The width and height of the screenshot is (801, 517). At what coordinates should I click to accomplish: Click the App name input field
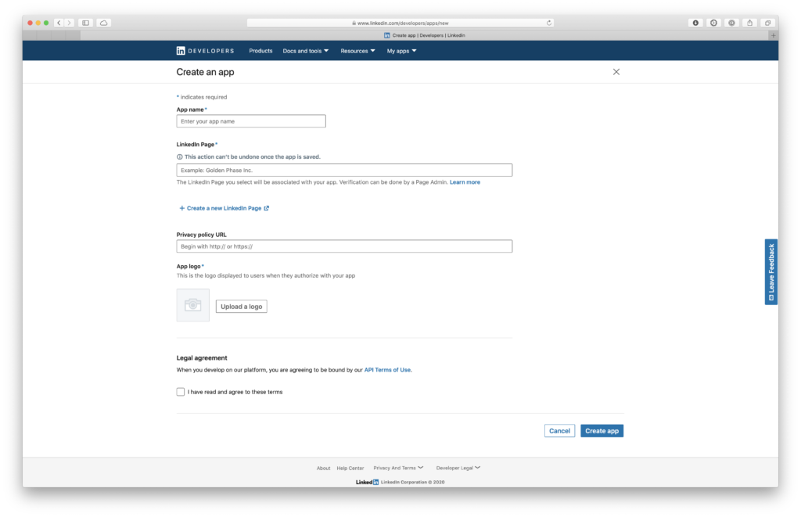[x=251, y=121]
